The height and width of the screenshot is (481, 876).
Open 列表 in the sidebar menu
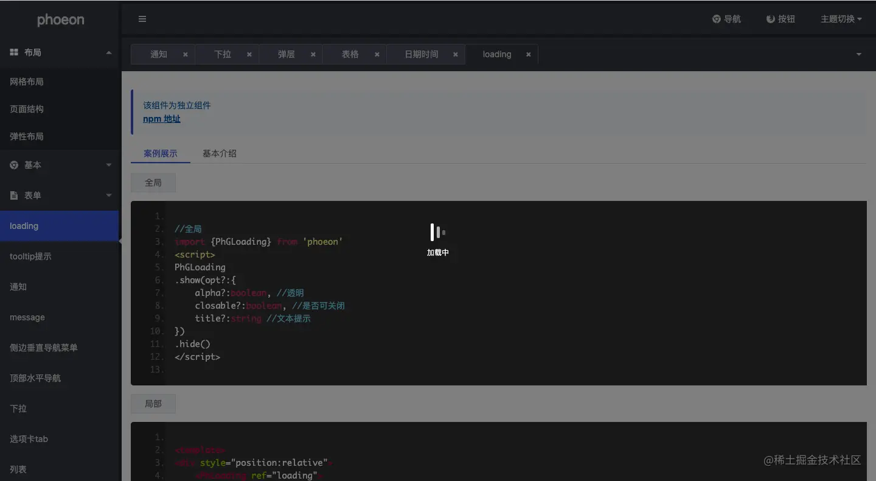pyautogui.click(x=60, y=469)
